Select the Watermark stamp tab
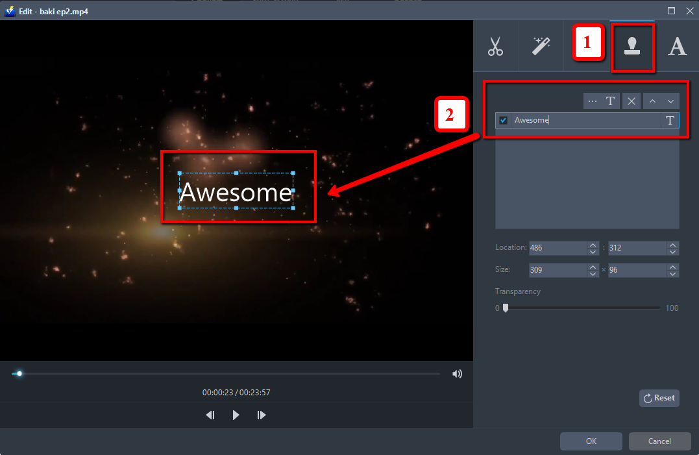The height and width of the screenshot is (455, 699). (632, 47)
